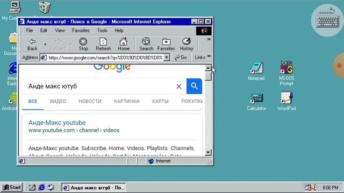This screenshot has width=344, height=193.
Task: Switch to the КАРТЫ search tab
Action: (160, 101)
